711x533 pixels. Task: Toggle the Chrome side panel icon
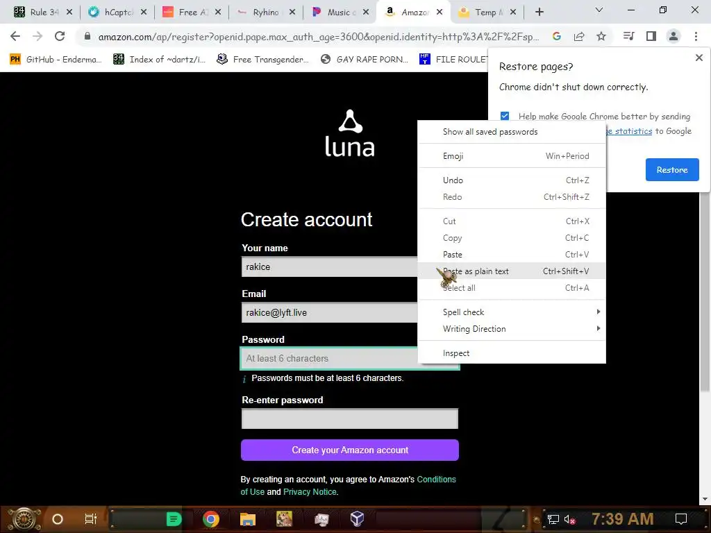[x=651, y=36]
